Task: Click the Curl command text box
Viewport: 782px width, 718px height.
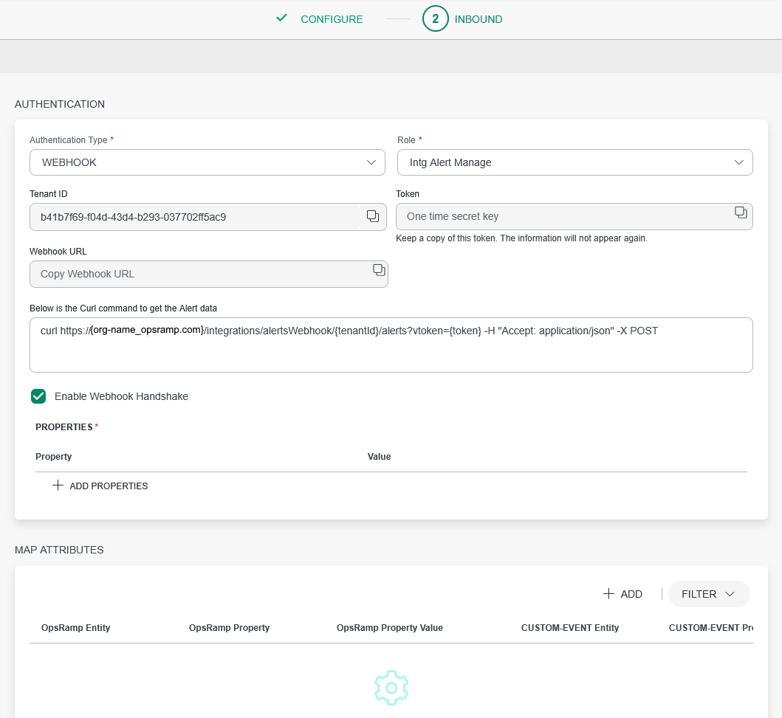Action: pyautogui.click(x=391, y=345)
